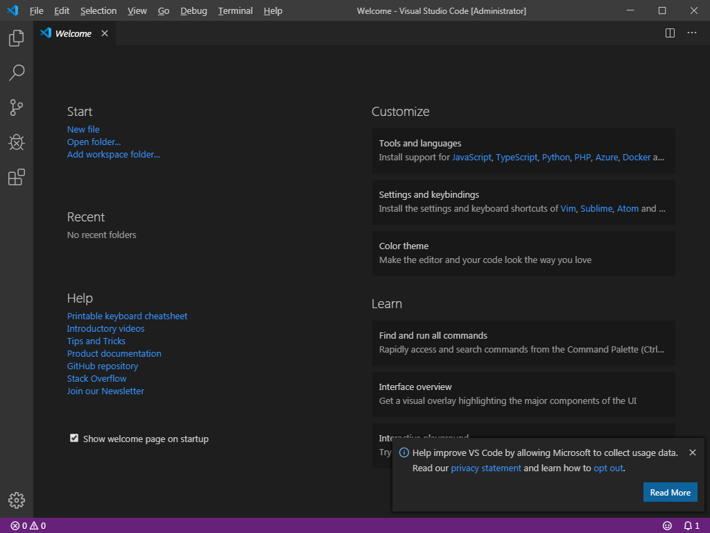Open the Debug view bug icon
The height and width of the screenshot is (533, 710).
pyautogui.click(x=17, y=142)
